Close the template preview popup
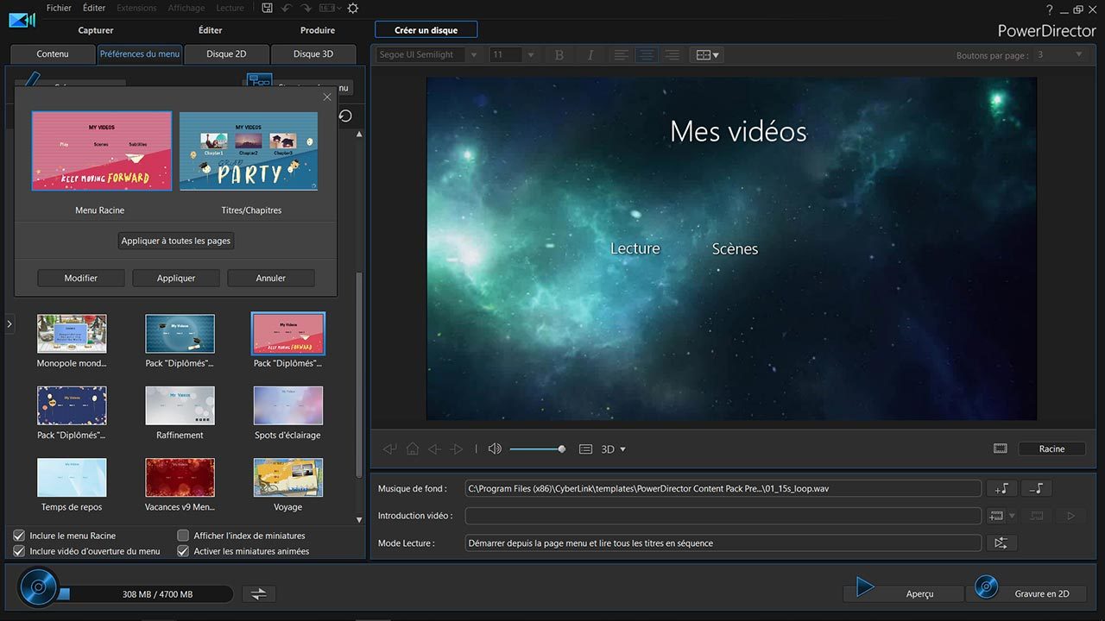 pyautogui.click(x=327, y=97)
